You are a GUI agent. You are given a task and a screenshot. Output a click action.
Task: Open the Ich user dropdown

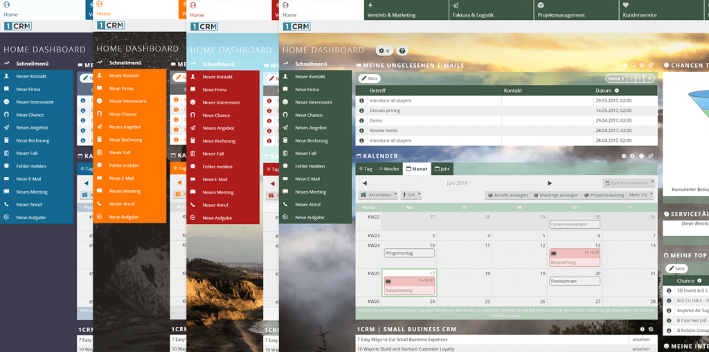tap(411, 195)
